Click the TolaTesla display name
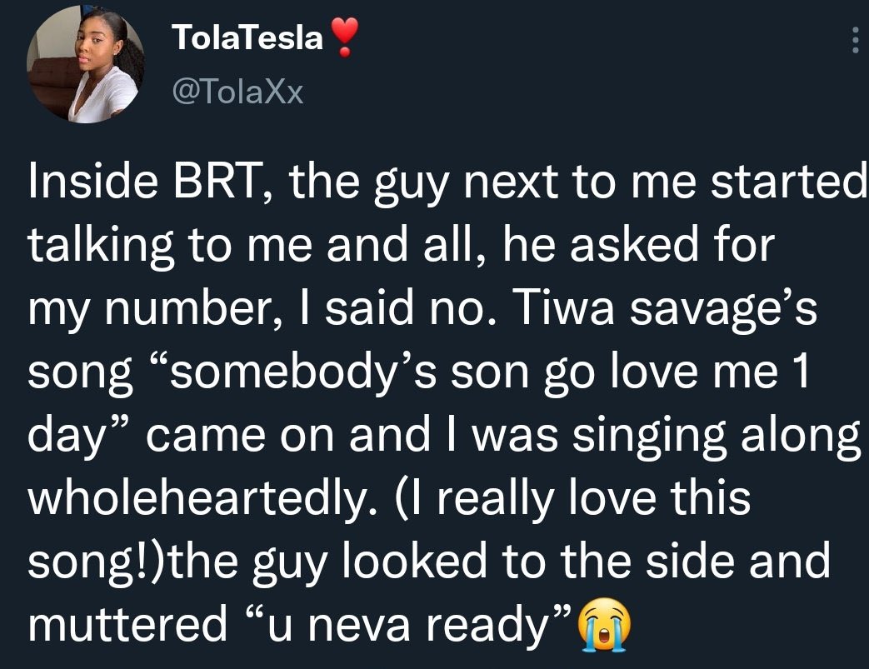 247,37
